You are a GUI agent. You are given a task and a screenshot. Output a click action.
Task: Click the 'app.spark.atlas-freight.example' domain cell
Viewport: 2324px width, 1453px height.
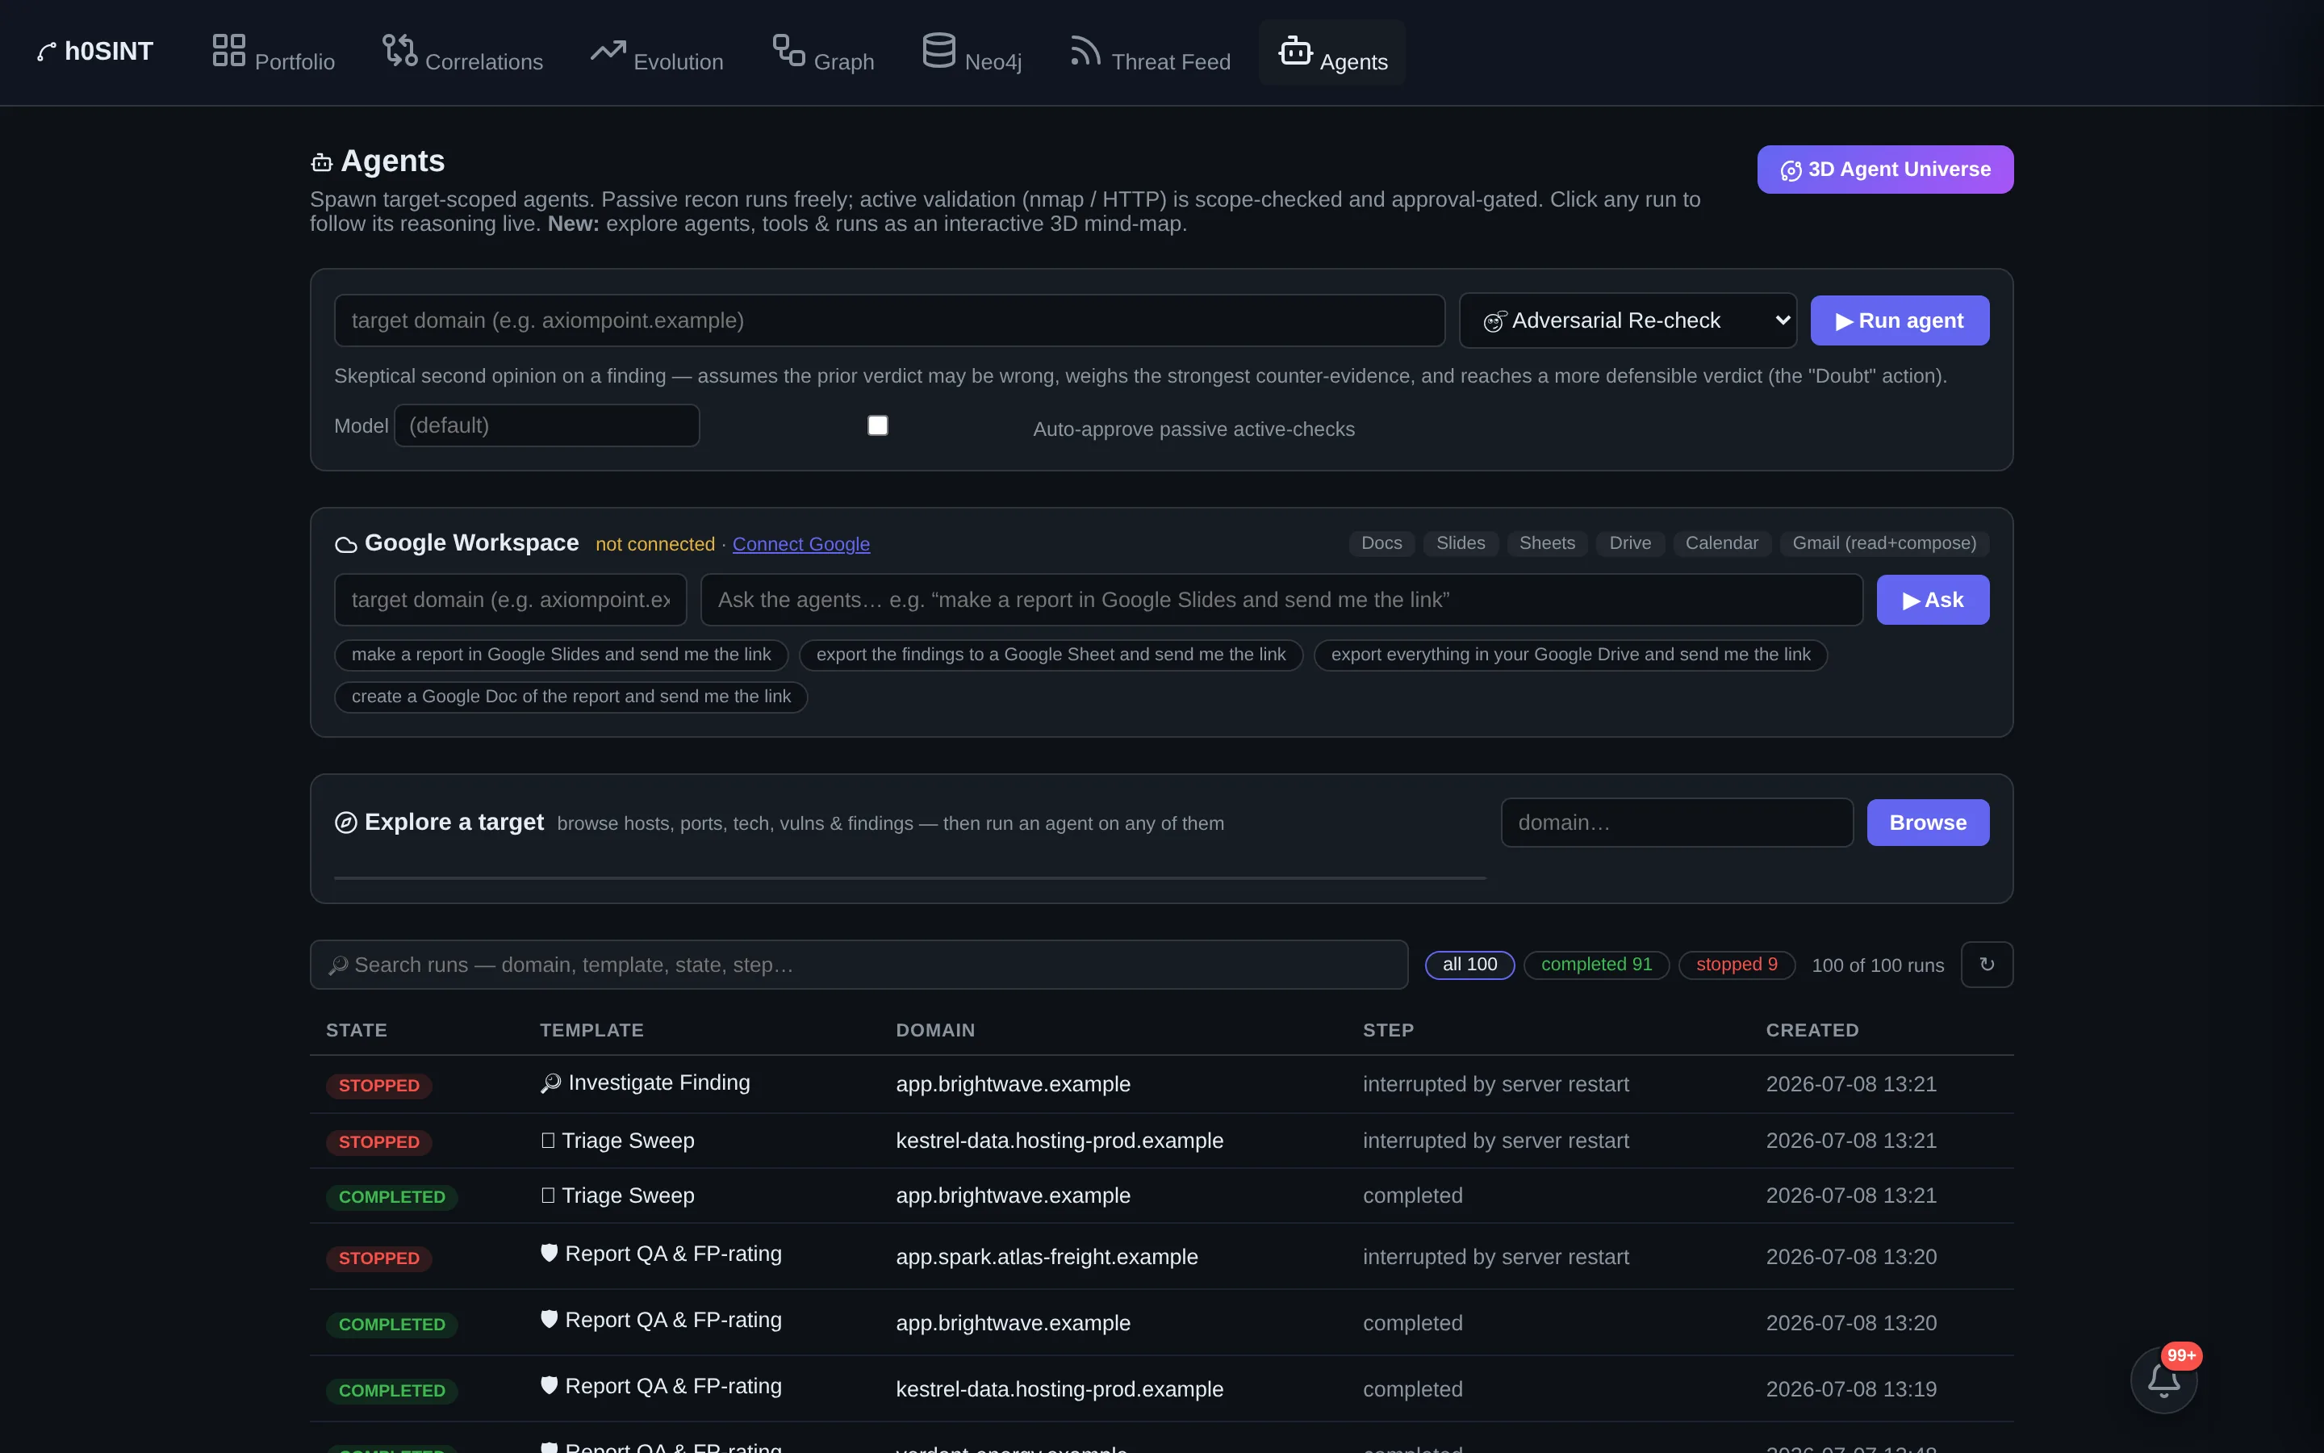click(x=1047, y=1258)
